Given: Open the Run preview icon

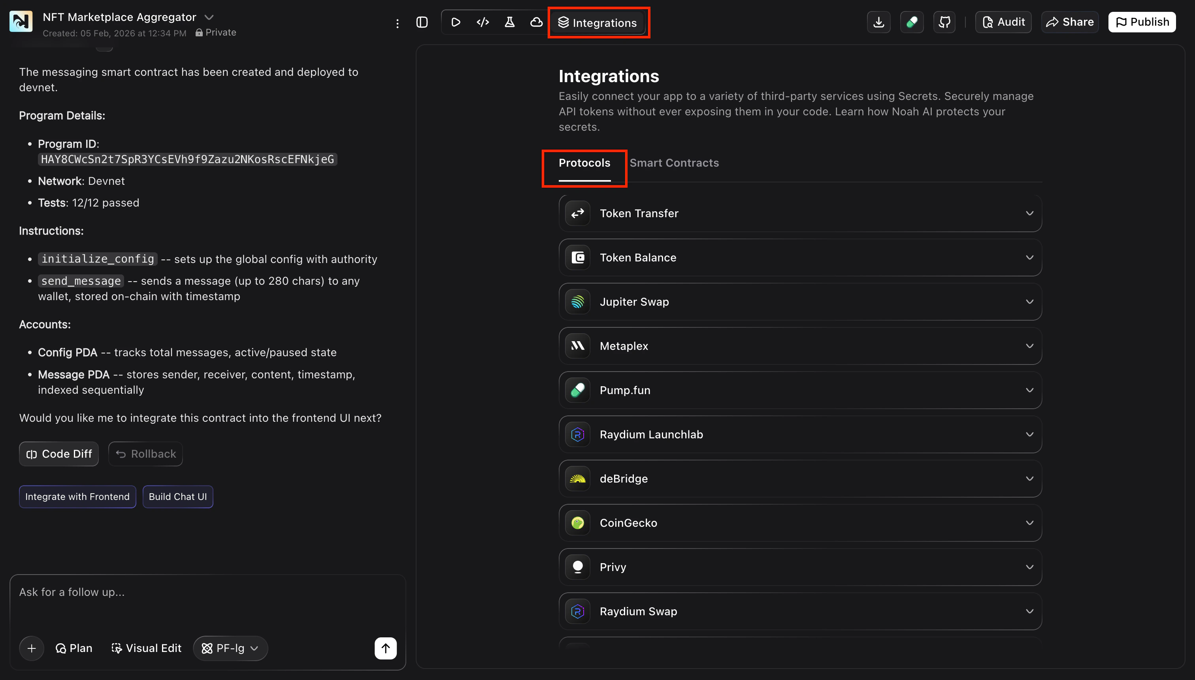Looking at the screenshot, I should pyautogui.click(x=456, y=21).
